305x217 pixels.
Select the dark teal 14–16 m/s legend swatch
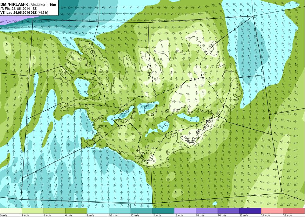(163, 211)
